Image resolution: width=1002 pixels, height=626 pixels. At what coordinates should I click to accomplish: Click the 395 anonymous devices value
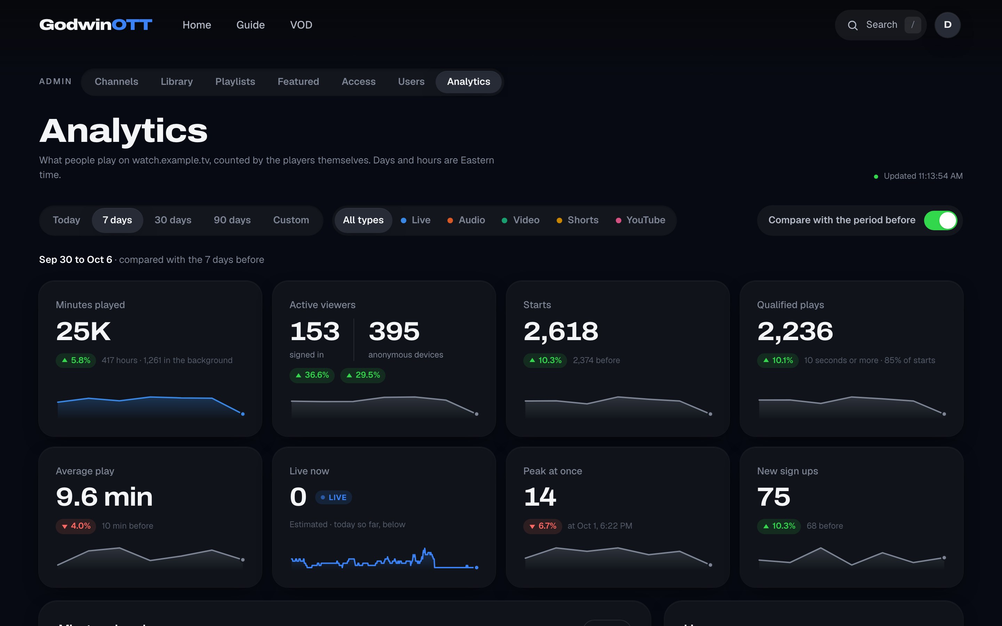(x=394, y=331)
